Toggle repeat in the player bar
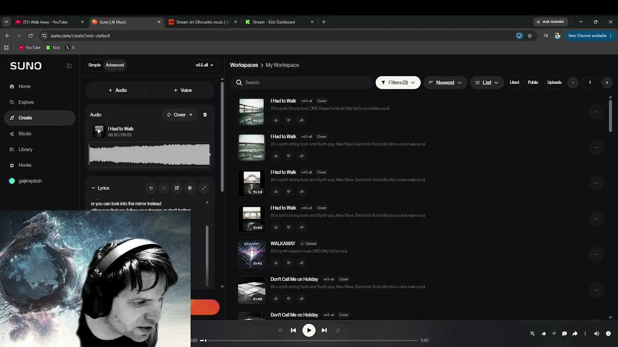The image size is (618, 347). click(x=338, y=330)
